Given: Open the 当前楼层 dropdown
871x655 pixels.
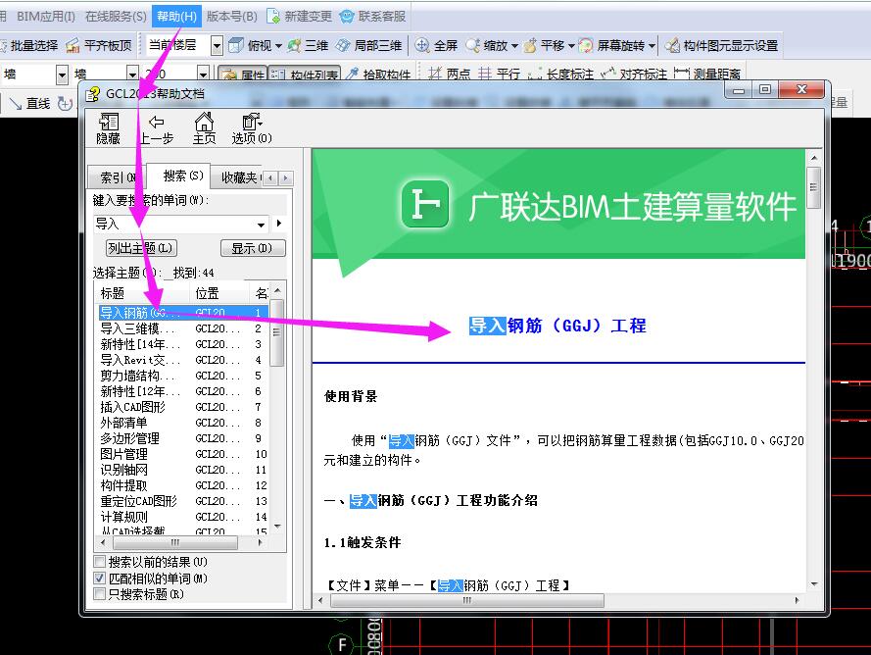Looking at the screenshot, I should (x=218, y=45).
